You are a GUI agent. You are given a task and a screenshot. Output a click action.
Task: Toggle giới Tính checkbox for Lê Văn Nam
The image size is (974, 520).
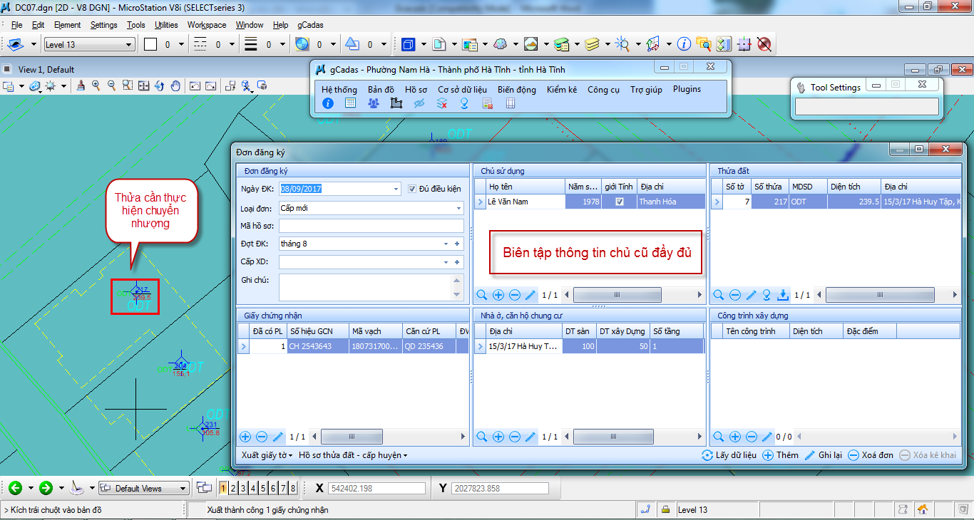click(620, 202)
